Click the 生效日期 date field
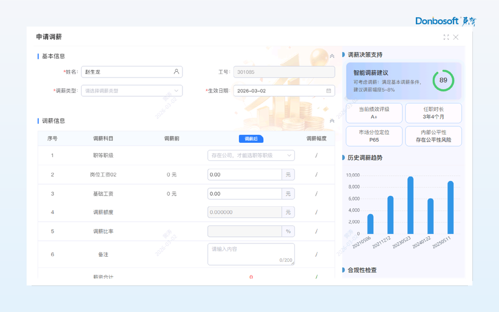499x312 pixels. (x=284, y=91)
